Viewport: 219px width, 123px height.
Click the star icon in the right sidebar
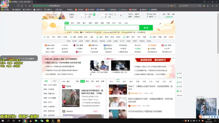178,73
